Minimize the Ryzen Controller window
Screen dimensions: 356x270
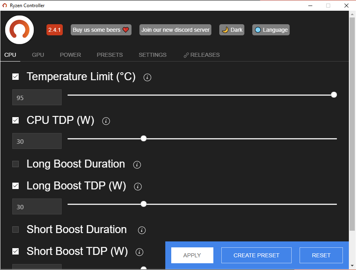tap(310, 6)
